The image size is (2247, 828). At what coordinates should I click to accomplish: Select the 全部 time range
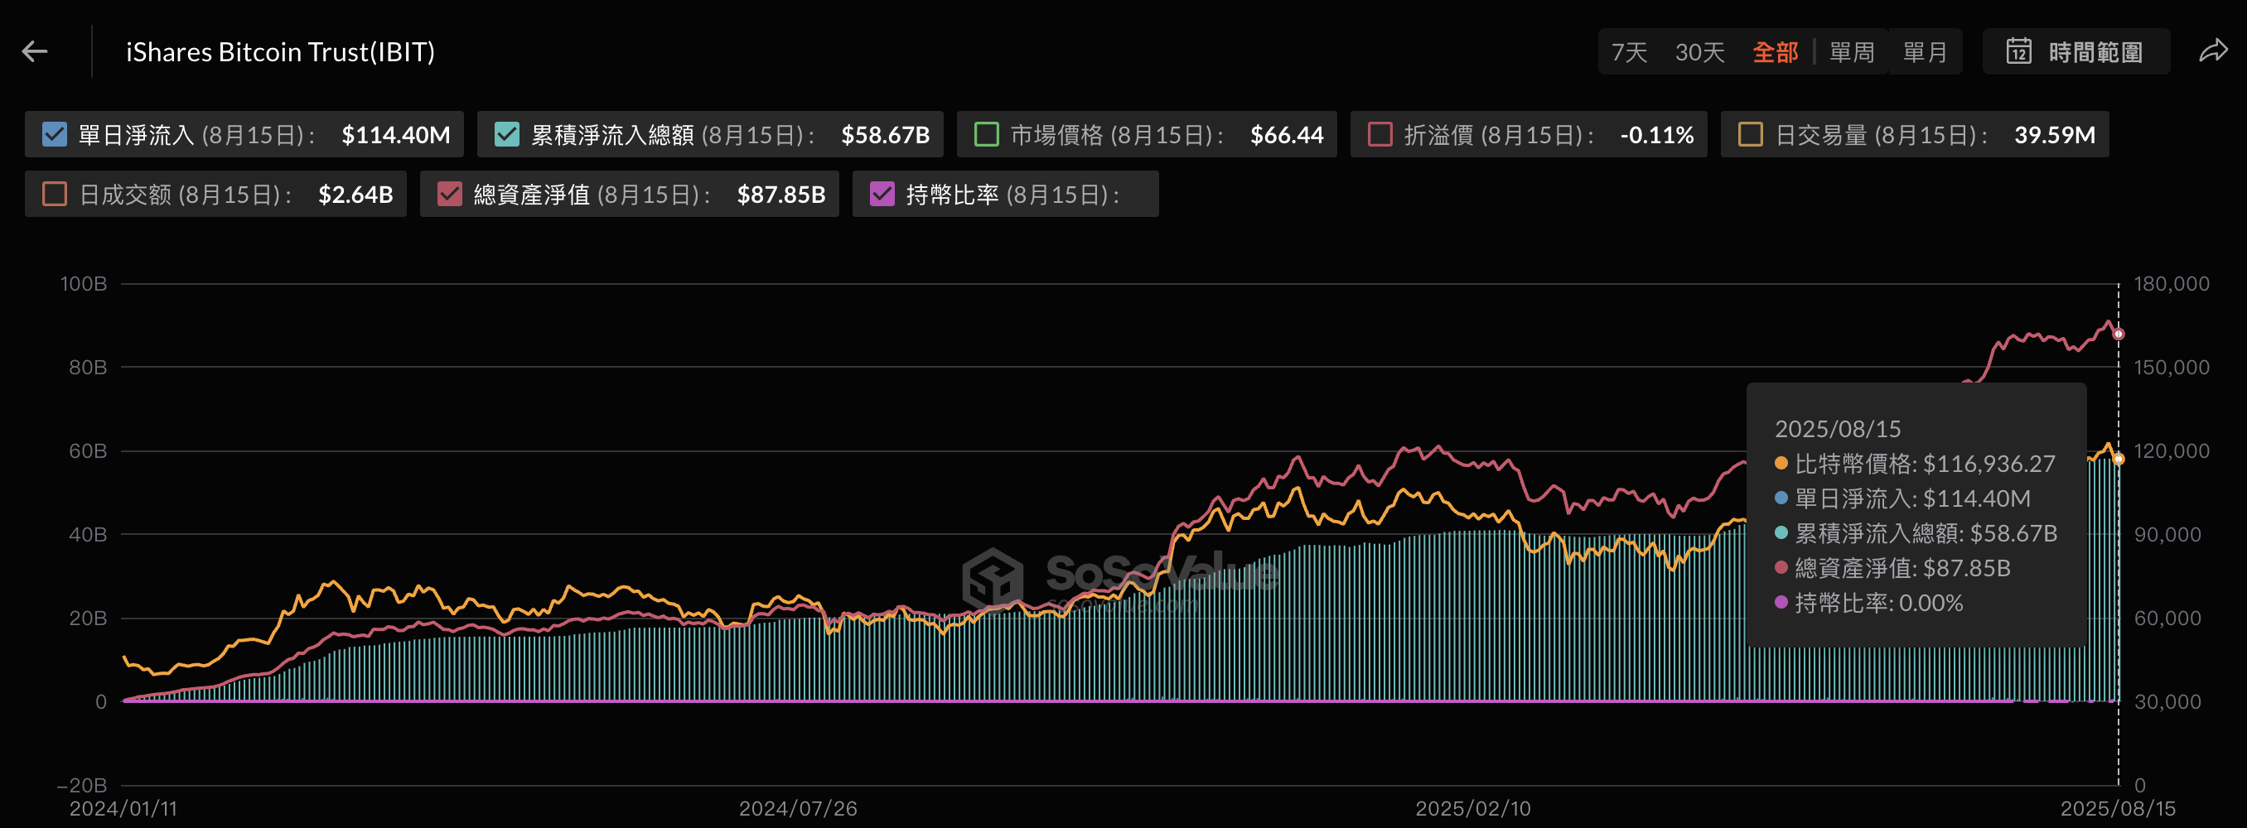coord(1775,51)
